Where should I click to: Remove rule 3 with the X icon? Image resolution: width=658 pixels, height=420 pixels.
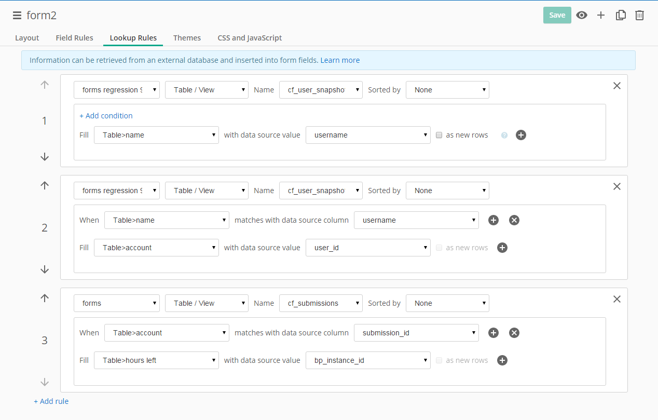617,299
